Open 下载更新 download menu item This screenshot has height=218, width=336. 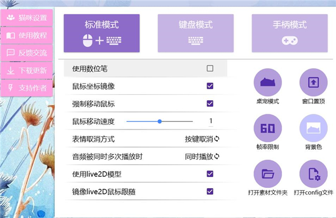pyautogui.click(x=27, y=71)
